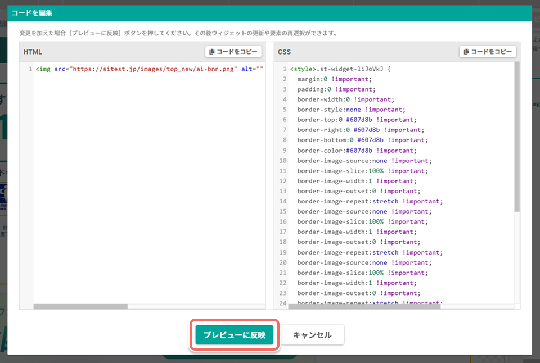Click the CSS horizontal scrollbar thumb
The image size is (540, 363).
coord(364,306)
